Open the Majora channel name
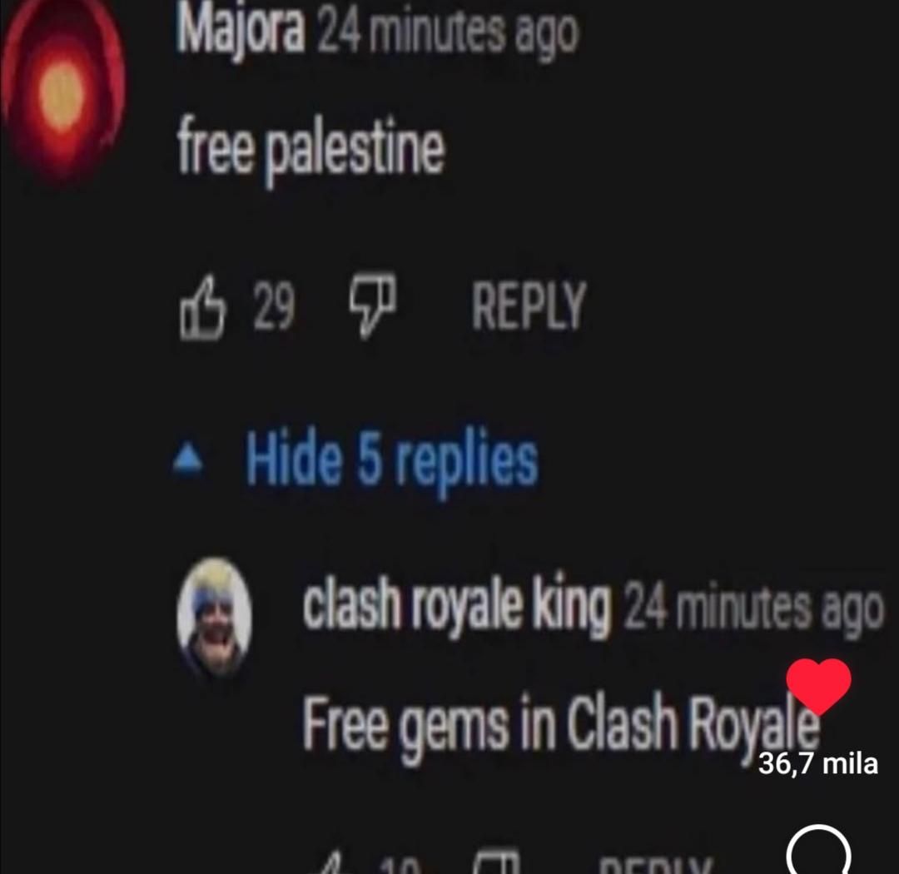 click(241, 30)
